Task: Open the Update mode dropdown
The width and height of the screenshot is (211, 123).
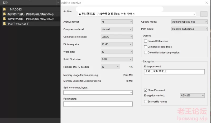Action: 189,22
